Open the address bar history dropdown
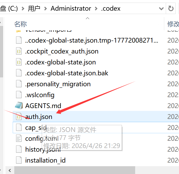Viewport: 179px width, 174px height. click(x=161, y=9)
